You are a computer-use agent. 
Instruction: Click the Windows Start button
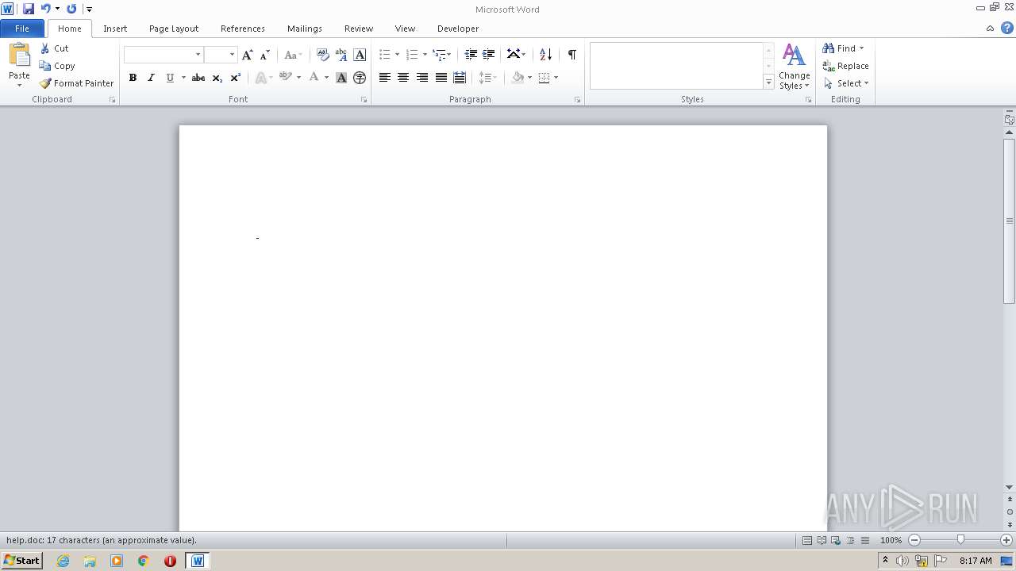(x=22, y=561)
